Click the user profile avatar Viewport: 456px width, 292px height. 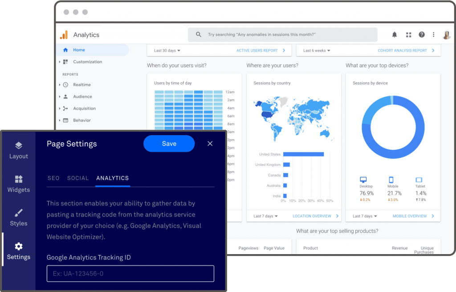[x=446, y=35]
